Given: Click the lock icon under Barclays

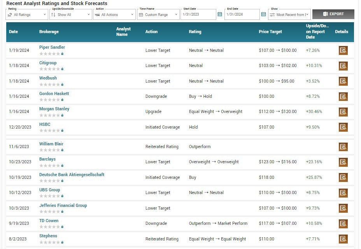Looking at the screenshot, I should coord(62,166).
